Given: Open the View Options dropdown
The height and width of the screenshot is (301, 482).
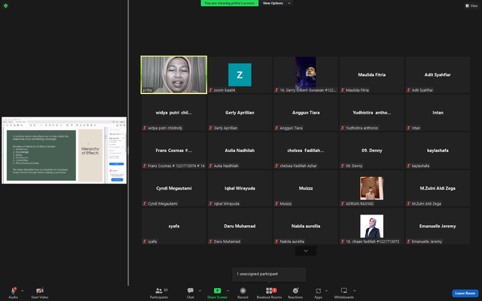Looking at the screenshot, I should tap(276, 3).
